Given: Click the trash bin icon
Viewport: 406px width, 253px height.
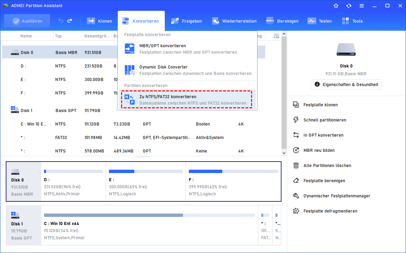Looking at the screenshot, I should 296,166.
